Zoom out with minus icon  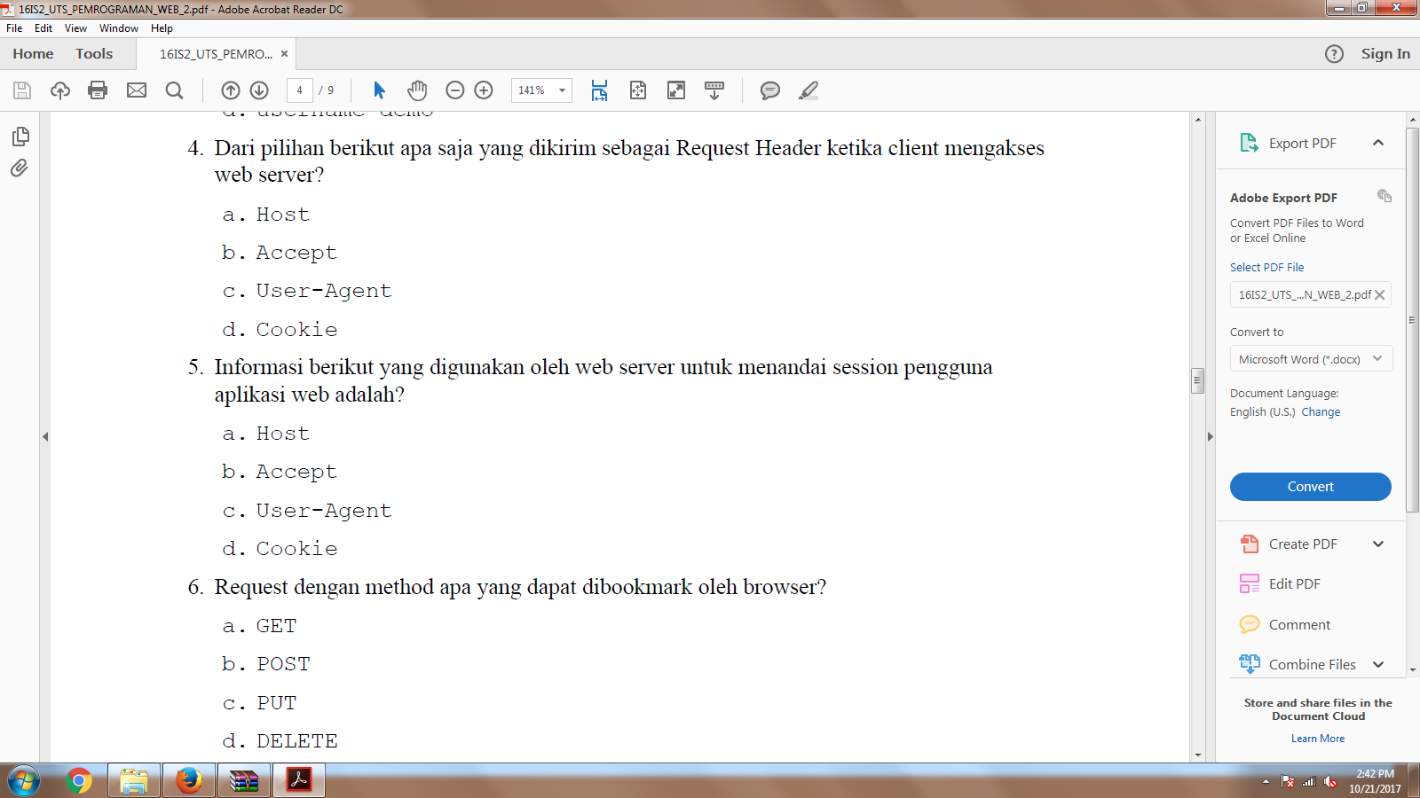[455, 90]
